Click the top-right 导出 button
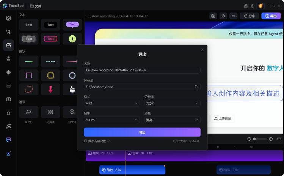 click(x=271, y=16)
